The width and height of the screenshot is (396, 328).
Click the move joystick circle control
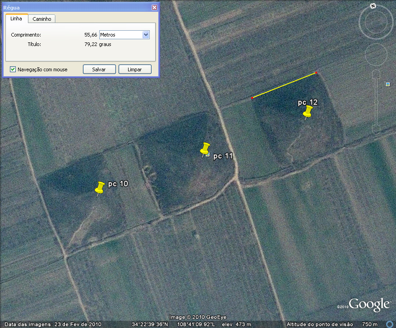point(376,55)
